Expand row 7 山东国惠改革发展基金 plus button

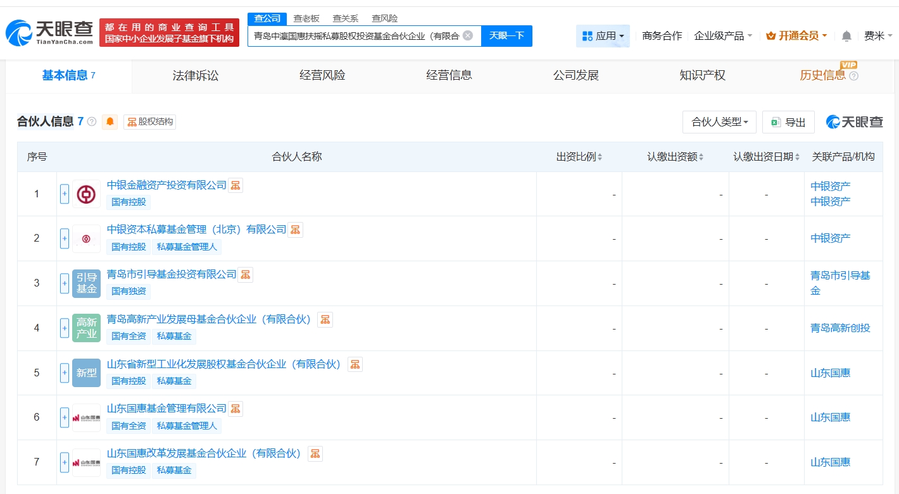tap(65, 462)
